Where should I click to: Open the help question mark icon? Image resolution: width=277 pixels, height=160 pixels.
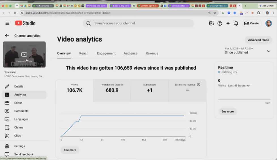220,23
